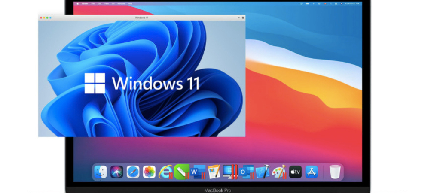
Task: Open Xcode from the dock
Action: click(263, 172)
